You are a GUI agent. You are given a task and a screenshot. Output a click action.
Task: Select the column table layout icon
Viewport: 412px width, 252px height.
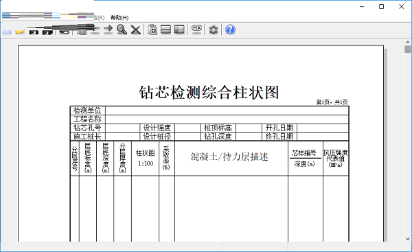[x=179, y=30]
